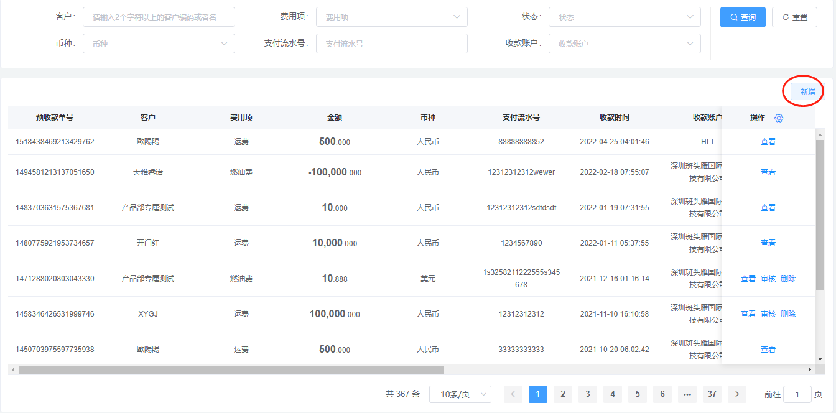This screenshot has width=836, height=413.
Task: Go to next page arrow
Action: (x=737, y=394)
